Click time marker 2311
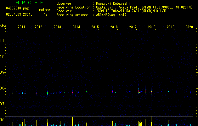 (x=21, y=27)
